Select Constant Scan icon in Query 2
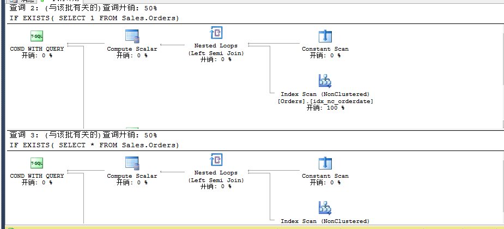Screen dimensions: 504x229 click(325, 36)
